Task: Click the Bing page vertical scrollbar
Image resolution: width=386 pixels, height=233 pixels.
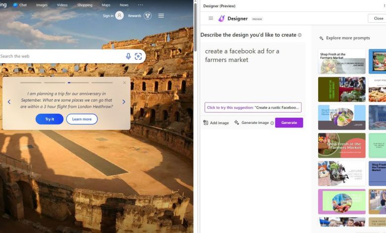Action: tap(195, 27)
